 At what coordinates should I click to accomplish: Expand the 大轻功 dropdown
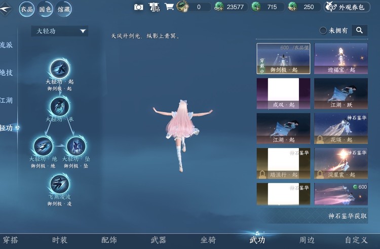[60, 31]
